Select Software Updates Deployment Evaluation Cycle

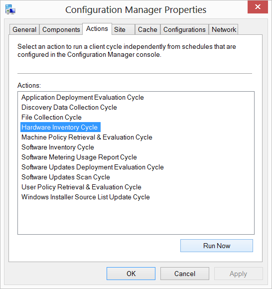[93, 167]
